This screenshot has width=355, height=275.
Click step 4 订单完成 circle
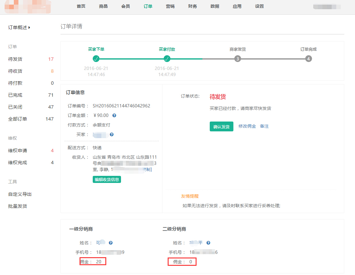point(308,59)
